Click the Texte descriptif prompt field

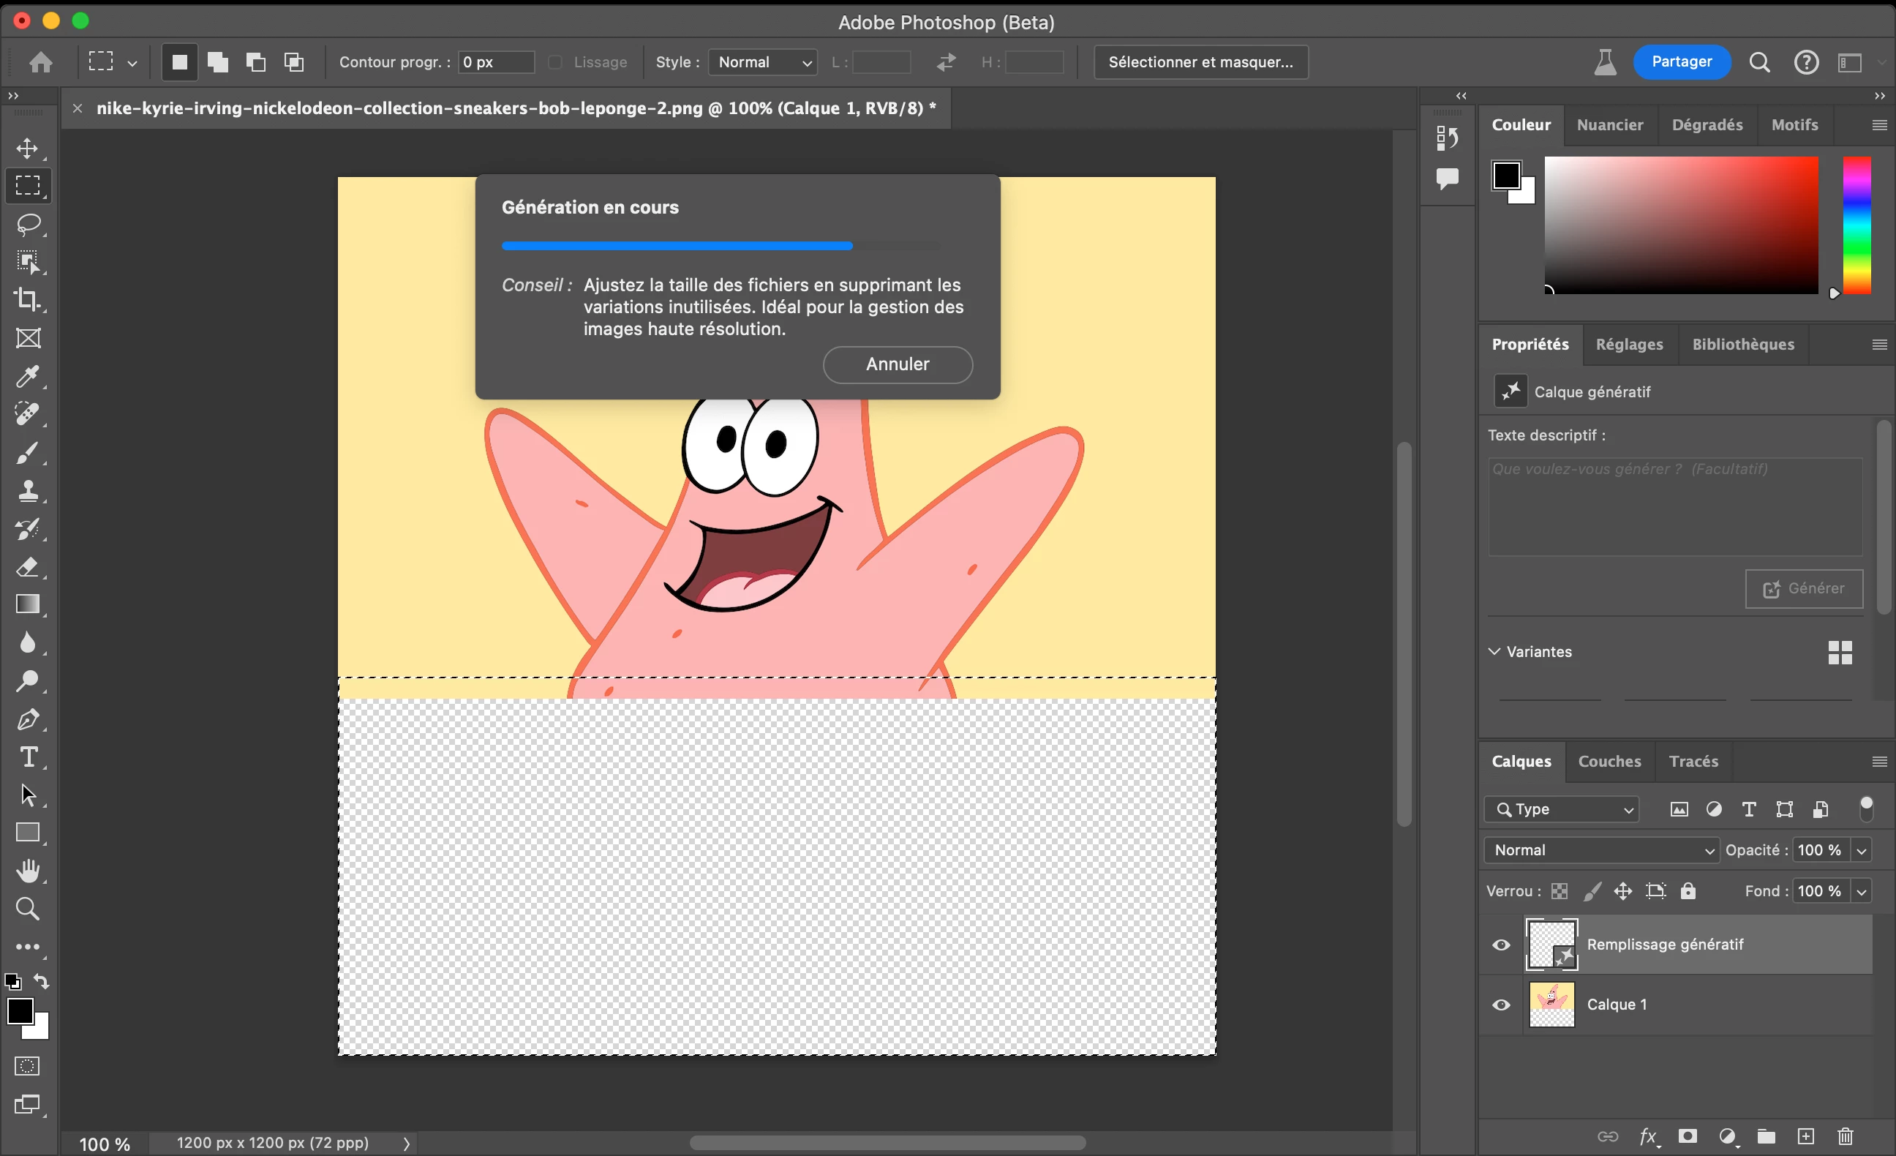tap(1674, 506)
